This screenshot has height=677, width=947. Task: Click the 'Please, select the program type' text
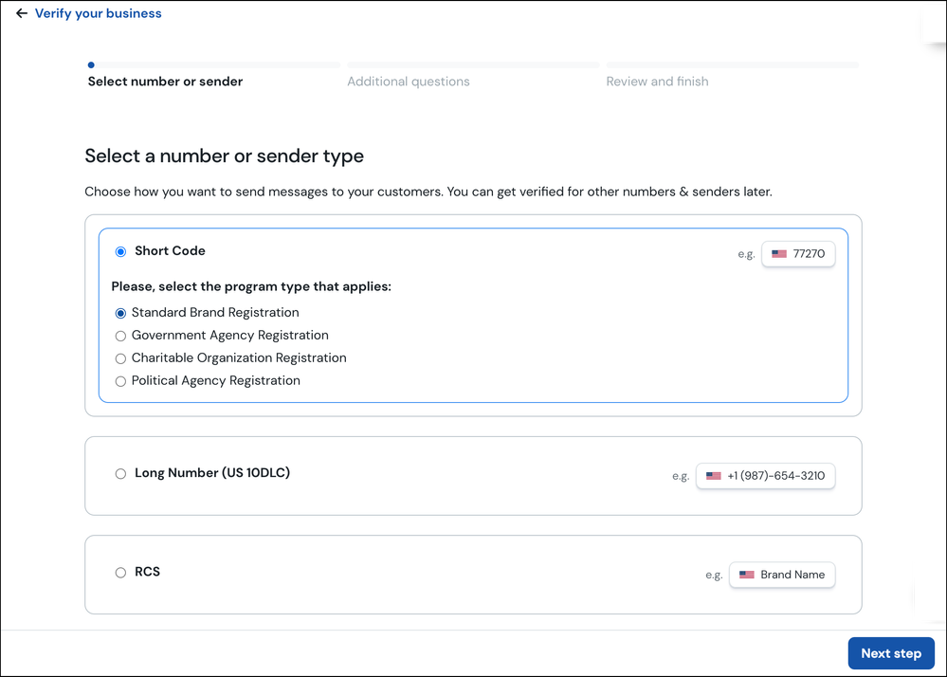[x=251, y=286]
